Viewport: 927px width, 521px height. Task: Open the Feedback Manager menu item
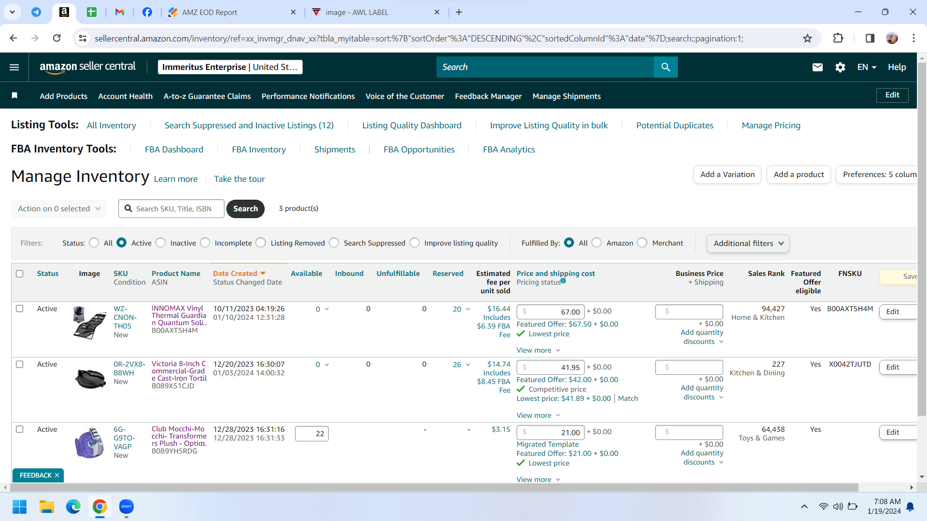(x=488, y=96)
